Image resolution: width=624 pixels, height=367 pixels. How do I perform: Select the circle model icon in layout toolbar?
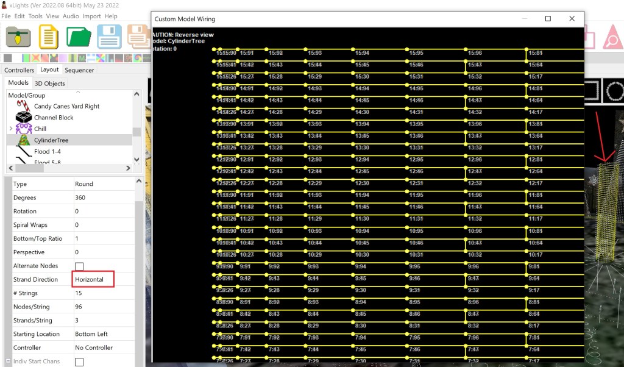pos(615,91)
